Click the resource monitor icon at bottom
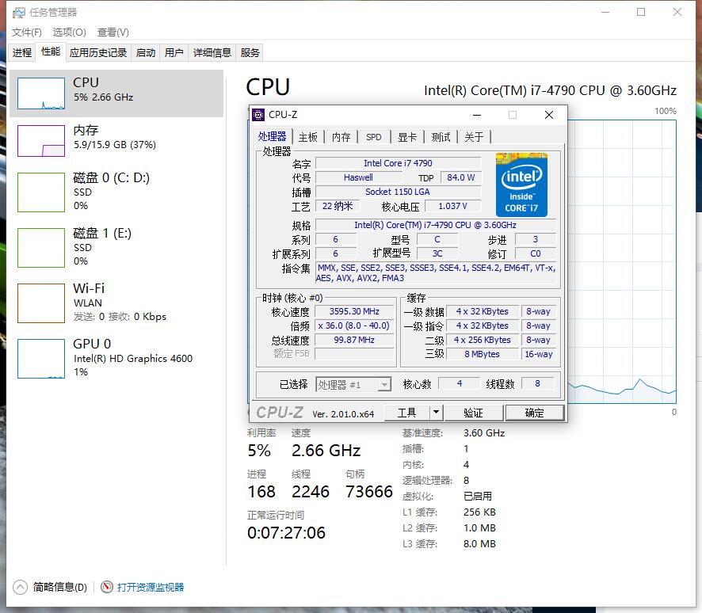The image size is (702, 613). pyautogui.click(x=106, y=587)
